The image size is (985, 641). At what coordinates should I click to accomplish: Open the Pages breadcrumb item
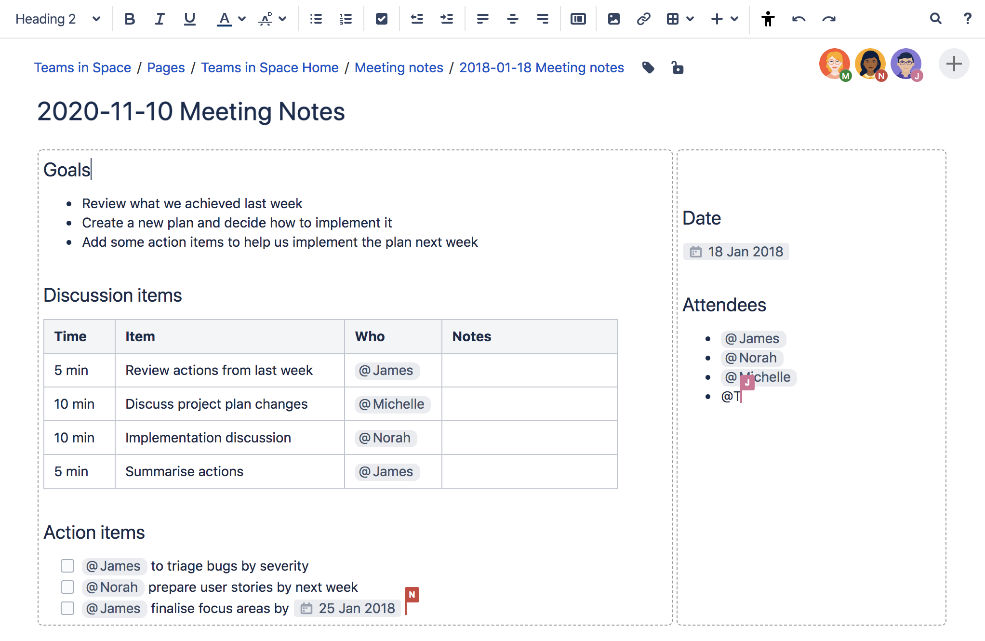[x=166, y=67]
